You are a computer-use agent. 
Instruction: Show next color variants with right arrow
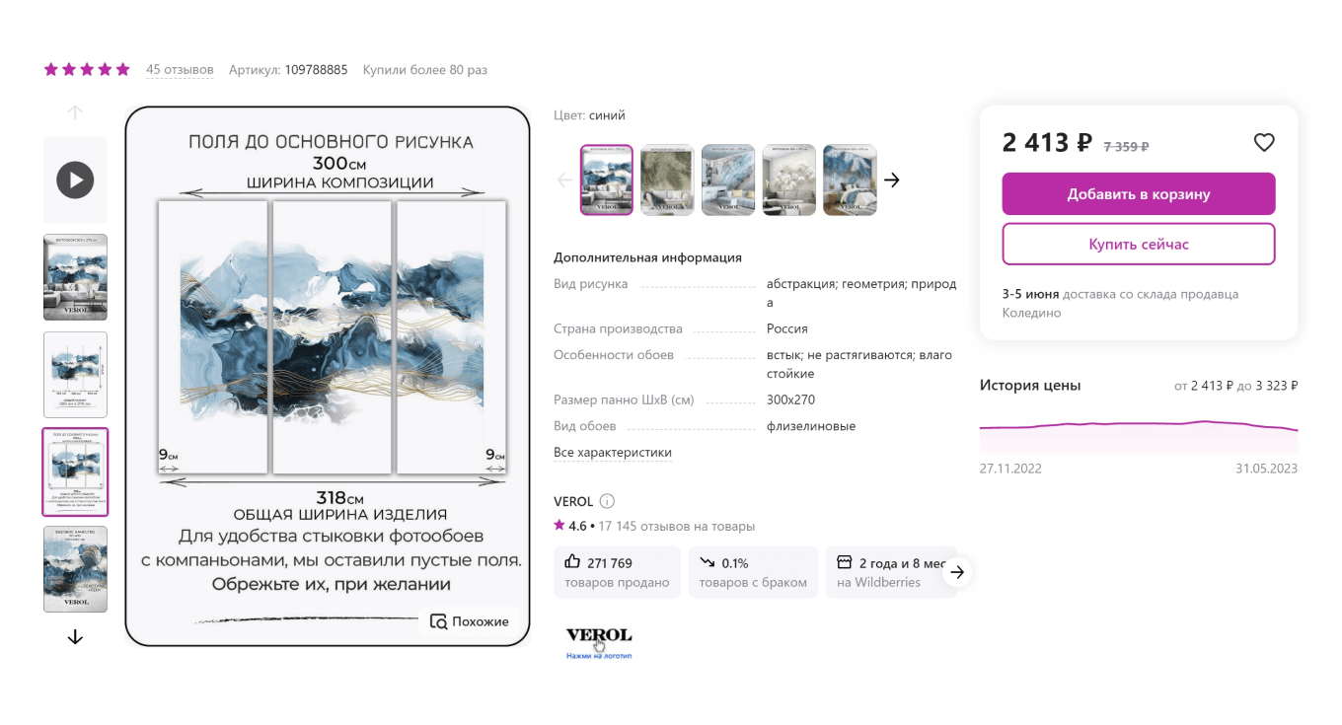(x=891, y=180)
